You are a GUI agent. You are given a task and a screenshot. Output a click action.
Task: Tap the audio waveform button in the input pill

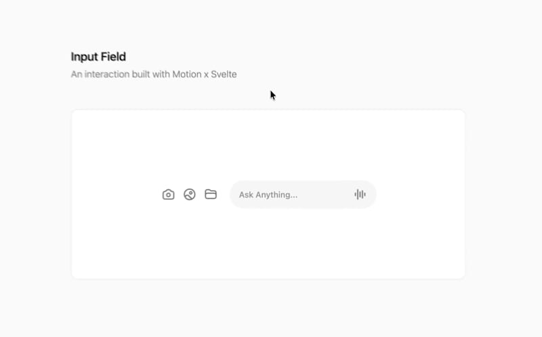(360, 195)
